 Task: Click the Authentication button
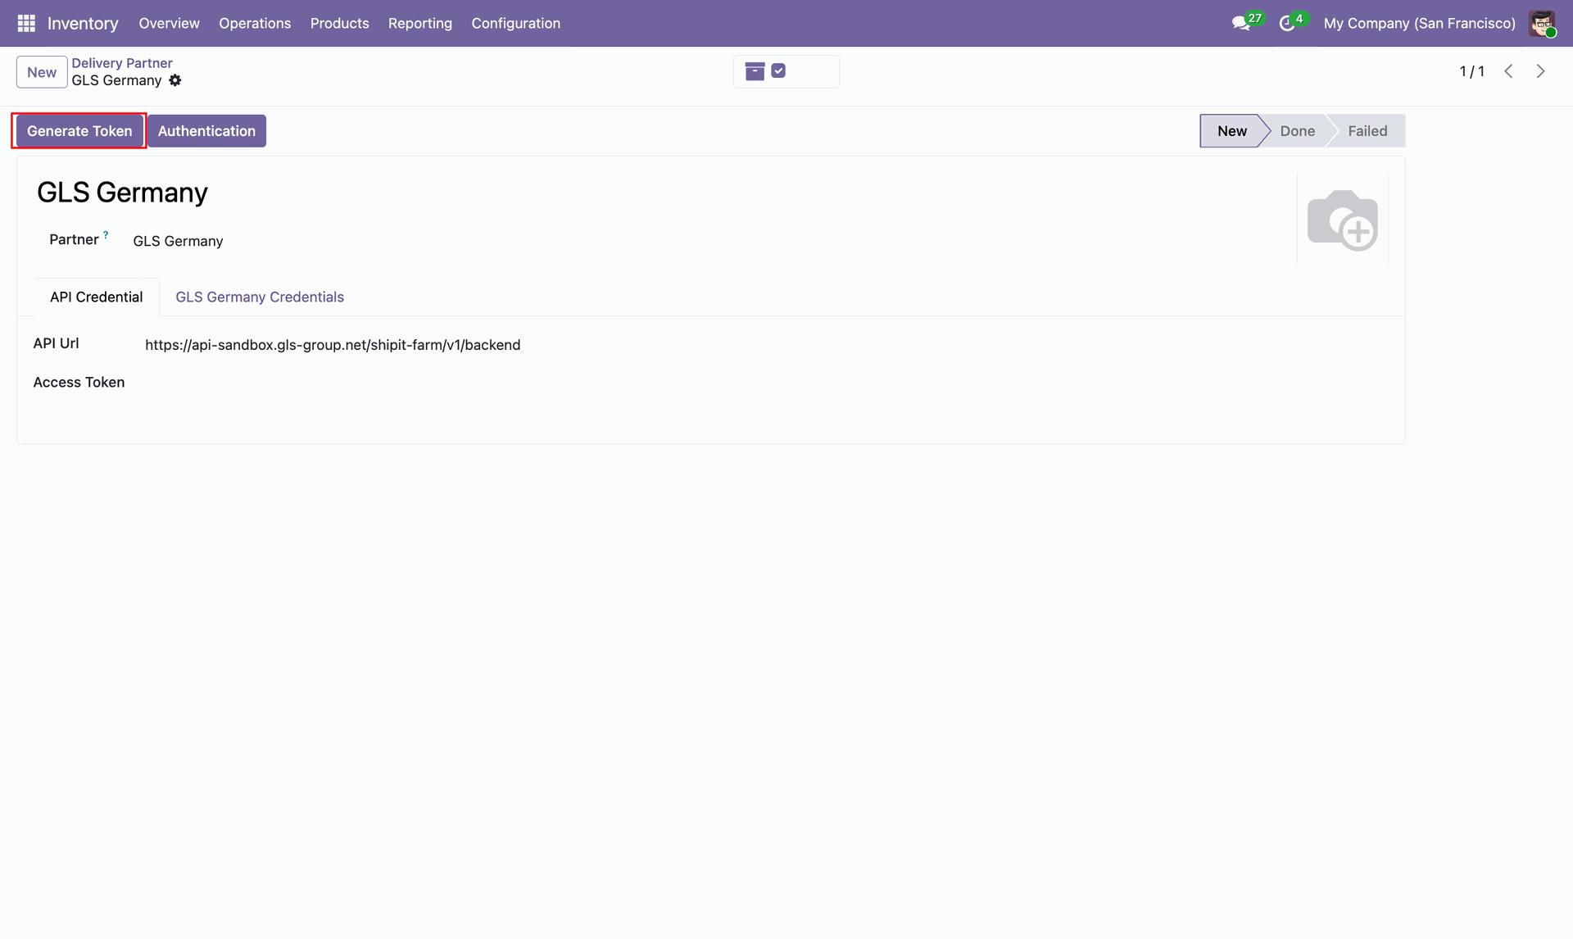tap(206, 131)
